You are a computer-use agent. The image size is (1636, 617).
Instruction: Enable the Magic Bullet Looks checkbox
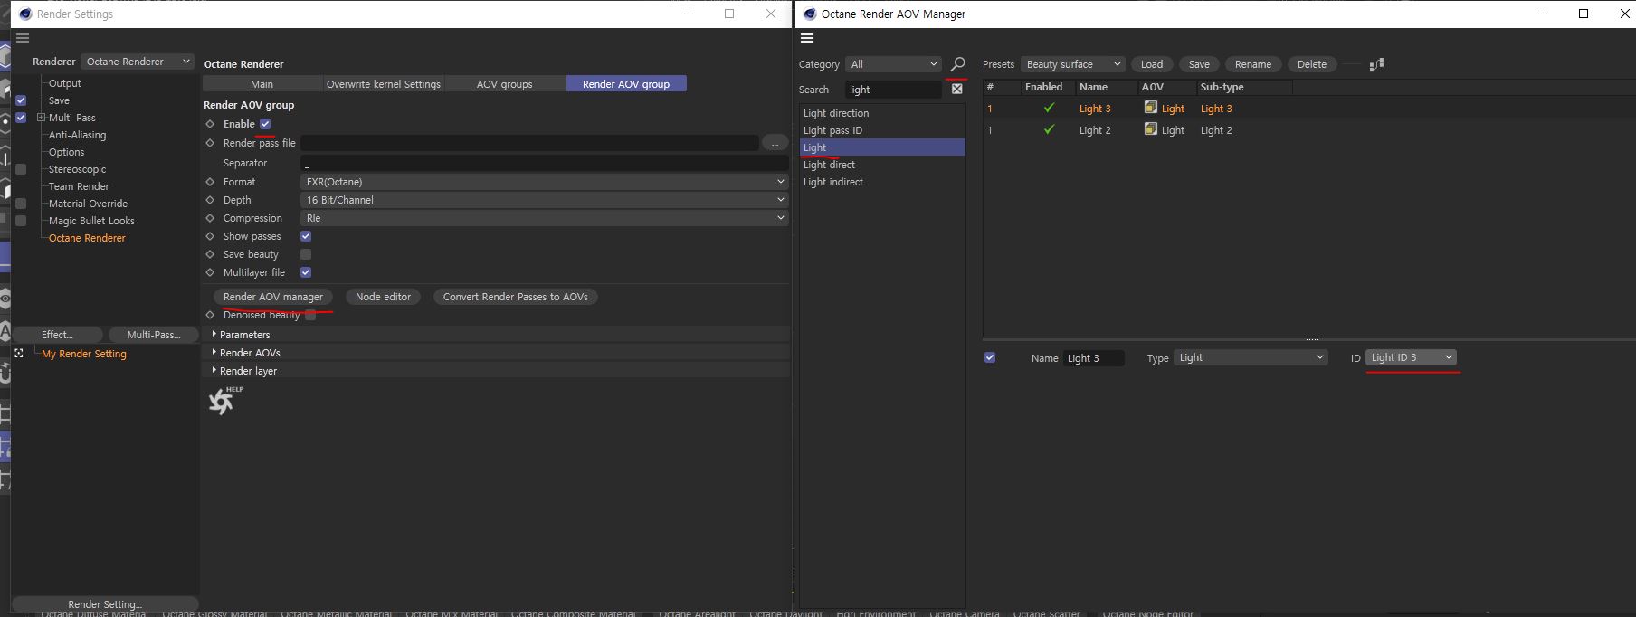pos(21,221)
